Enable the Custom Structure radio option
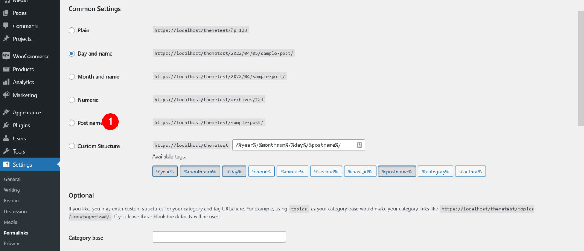The height and width of the screenshot is (251, 584). [72, 146]
